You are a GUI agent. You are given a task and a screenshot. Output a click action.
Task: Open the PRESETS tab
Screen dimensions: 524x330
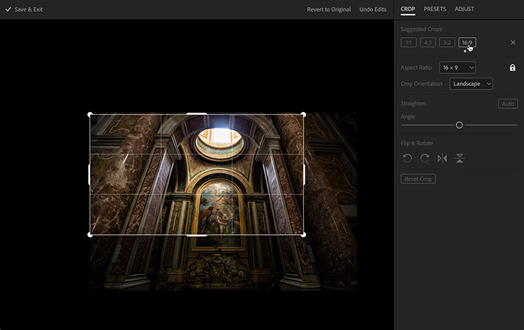[435, 9]
